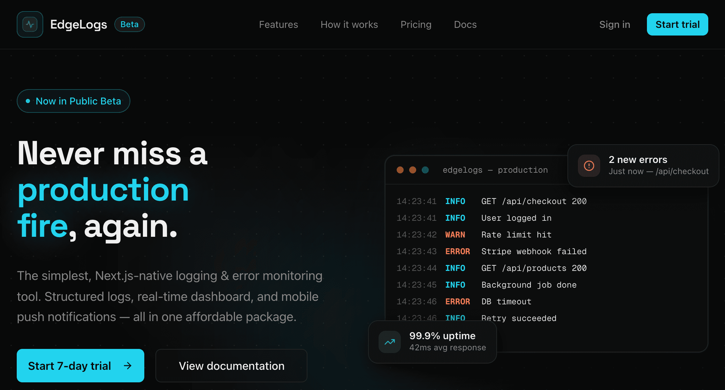This screenshot has width=725, height=390.
Task: Click the first red dot in terminal header
Action: 400,170
